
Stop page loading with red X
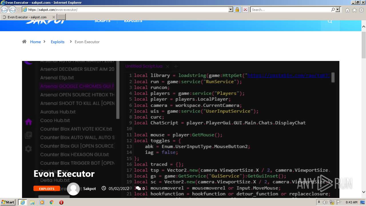coord(245,9)
